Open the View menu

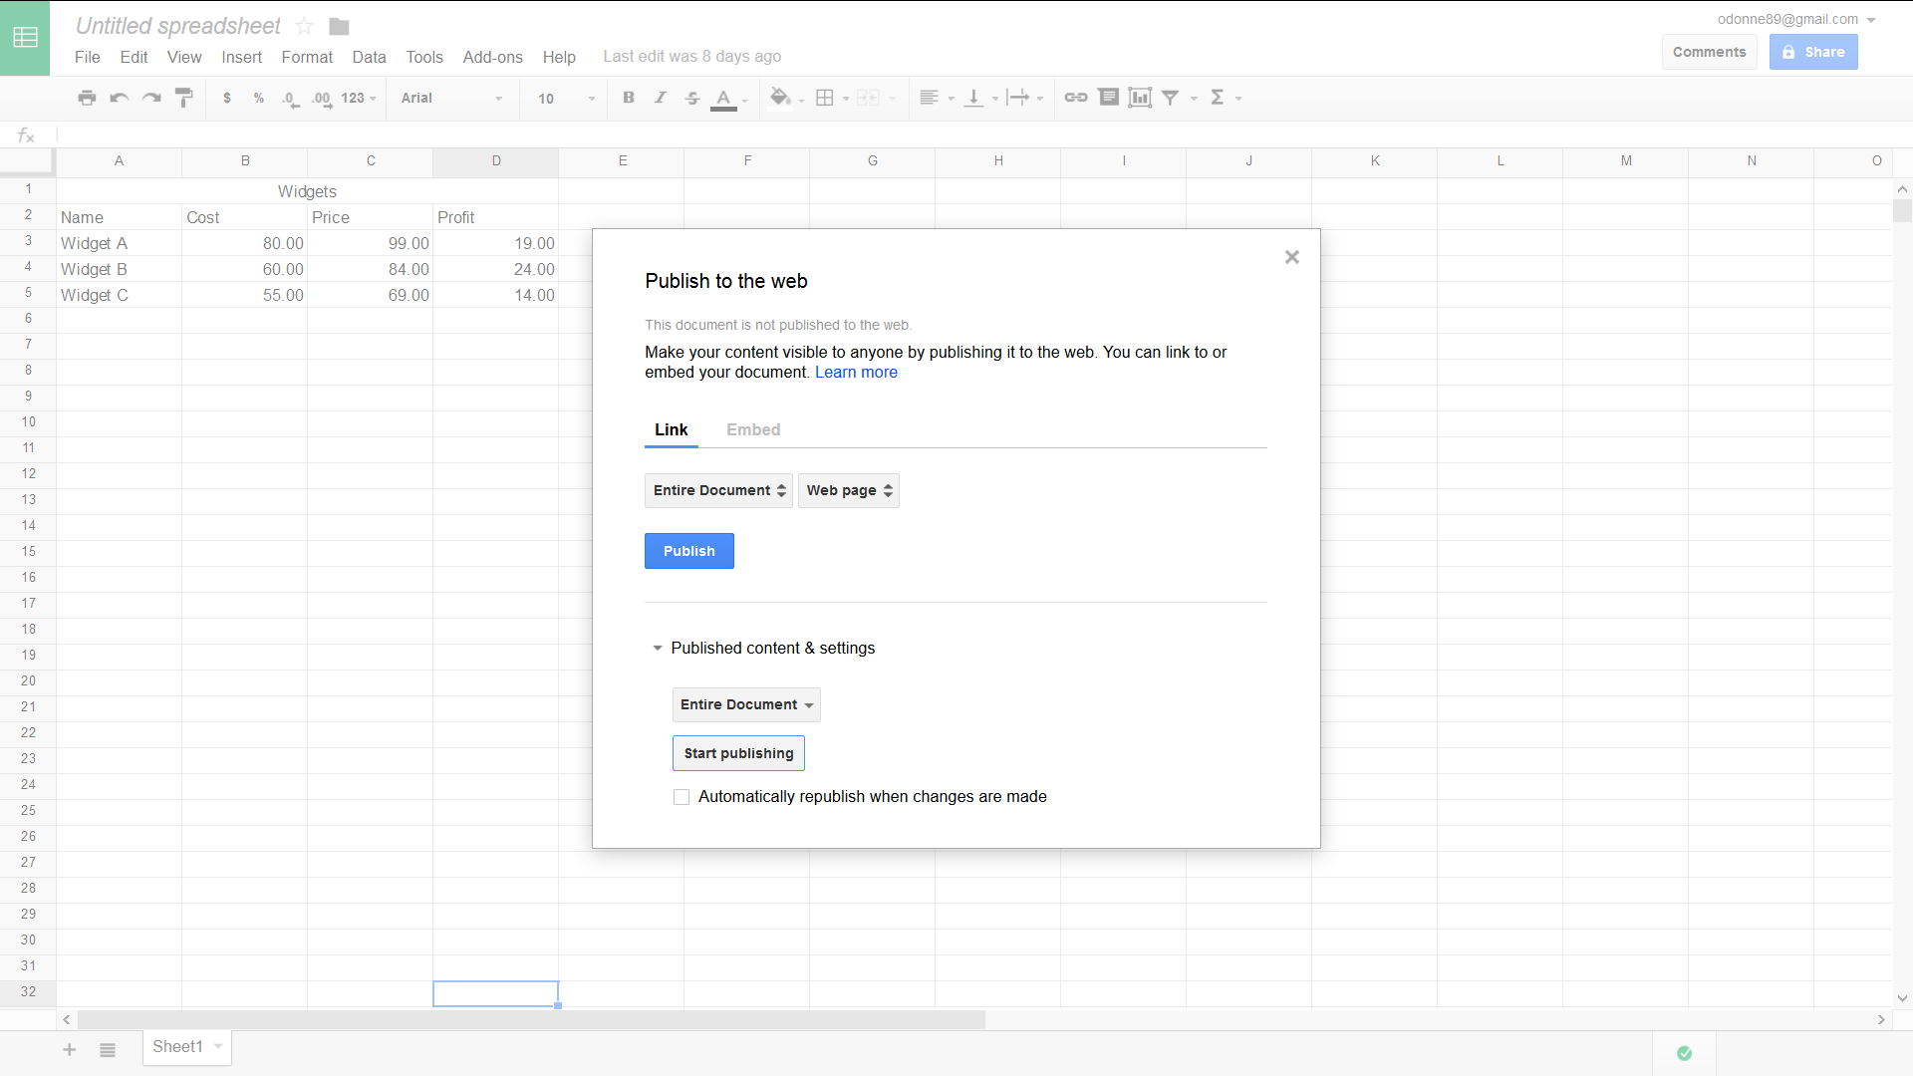click(184, 57)
